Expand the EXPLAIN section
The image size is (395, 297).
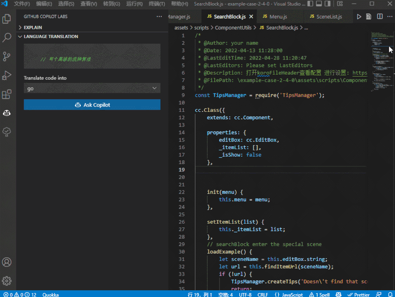(x=32, y=27)
